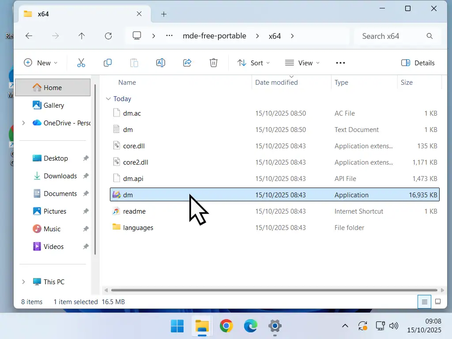This screenshot has height=339, width=452.
Task: Click the Share icon in toolbar
Action: point(187,63)
